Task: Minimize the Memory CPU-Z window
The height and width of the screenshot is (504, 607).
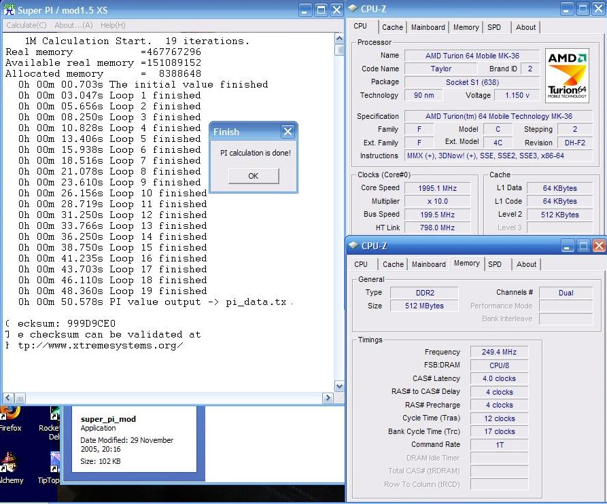Action: click(567, 246)
